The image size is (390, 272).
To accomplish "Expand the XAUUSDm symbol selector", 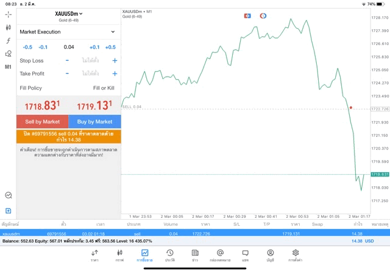I will [69, 14].
